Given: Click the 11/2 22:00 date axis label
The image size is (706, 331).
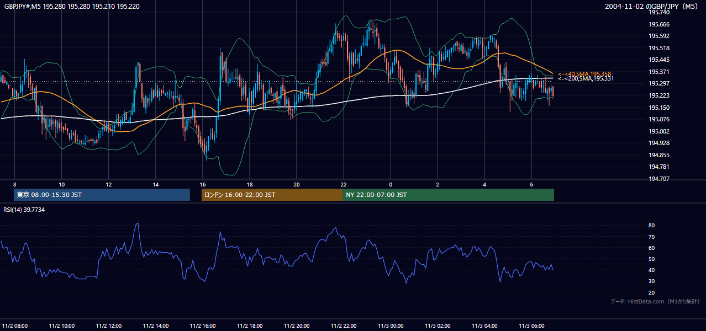Looking at the screenshot, I should tap(344, 325).
